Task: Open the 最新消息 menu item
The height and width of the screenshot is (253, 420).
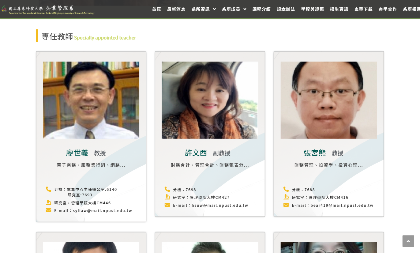Action: coord(176,9)
